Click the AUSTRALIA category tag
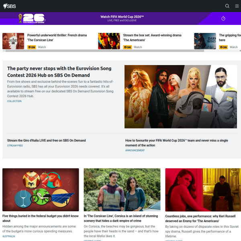This screenshot has height=241, width=241. point(8,237)
